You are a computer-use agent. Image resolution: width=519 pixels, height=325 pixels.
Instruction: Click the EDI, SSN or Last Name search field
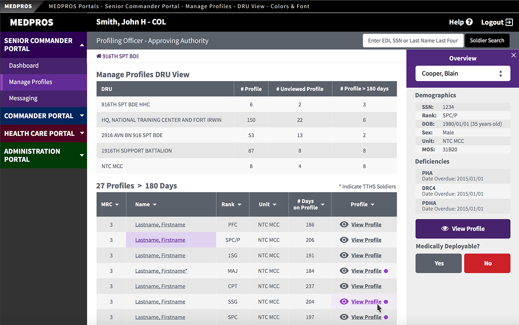click(x=413, y=40)
